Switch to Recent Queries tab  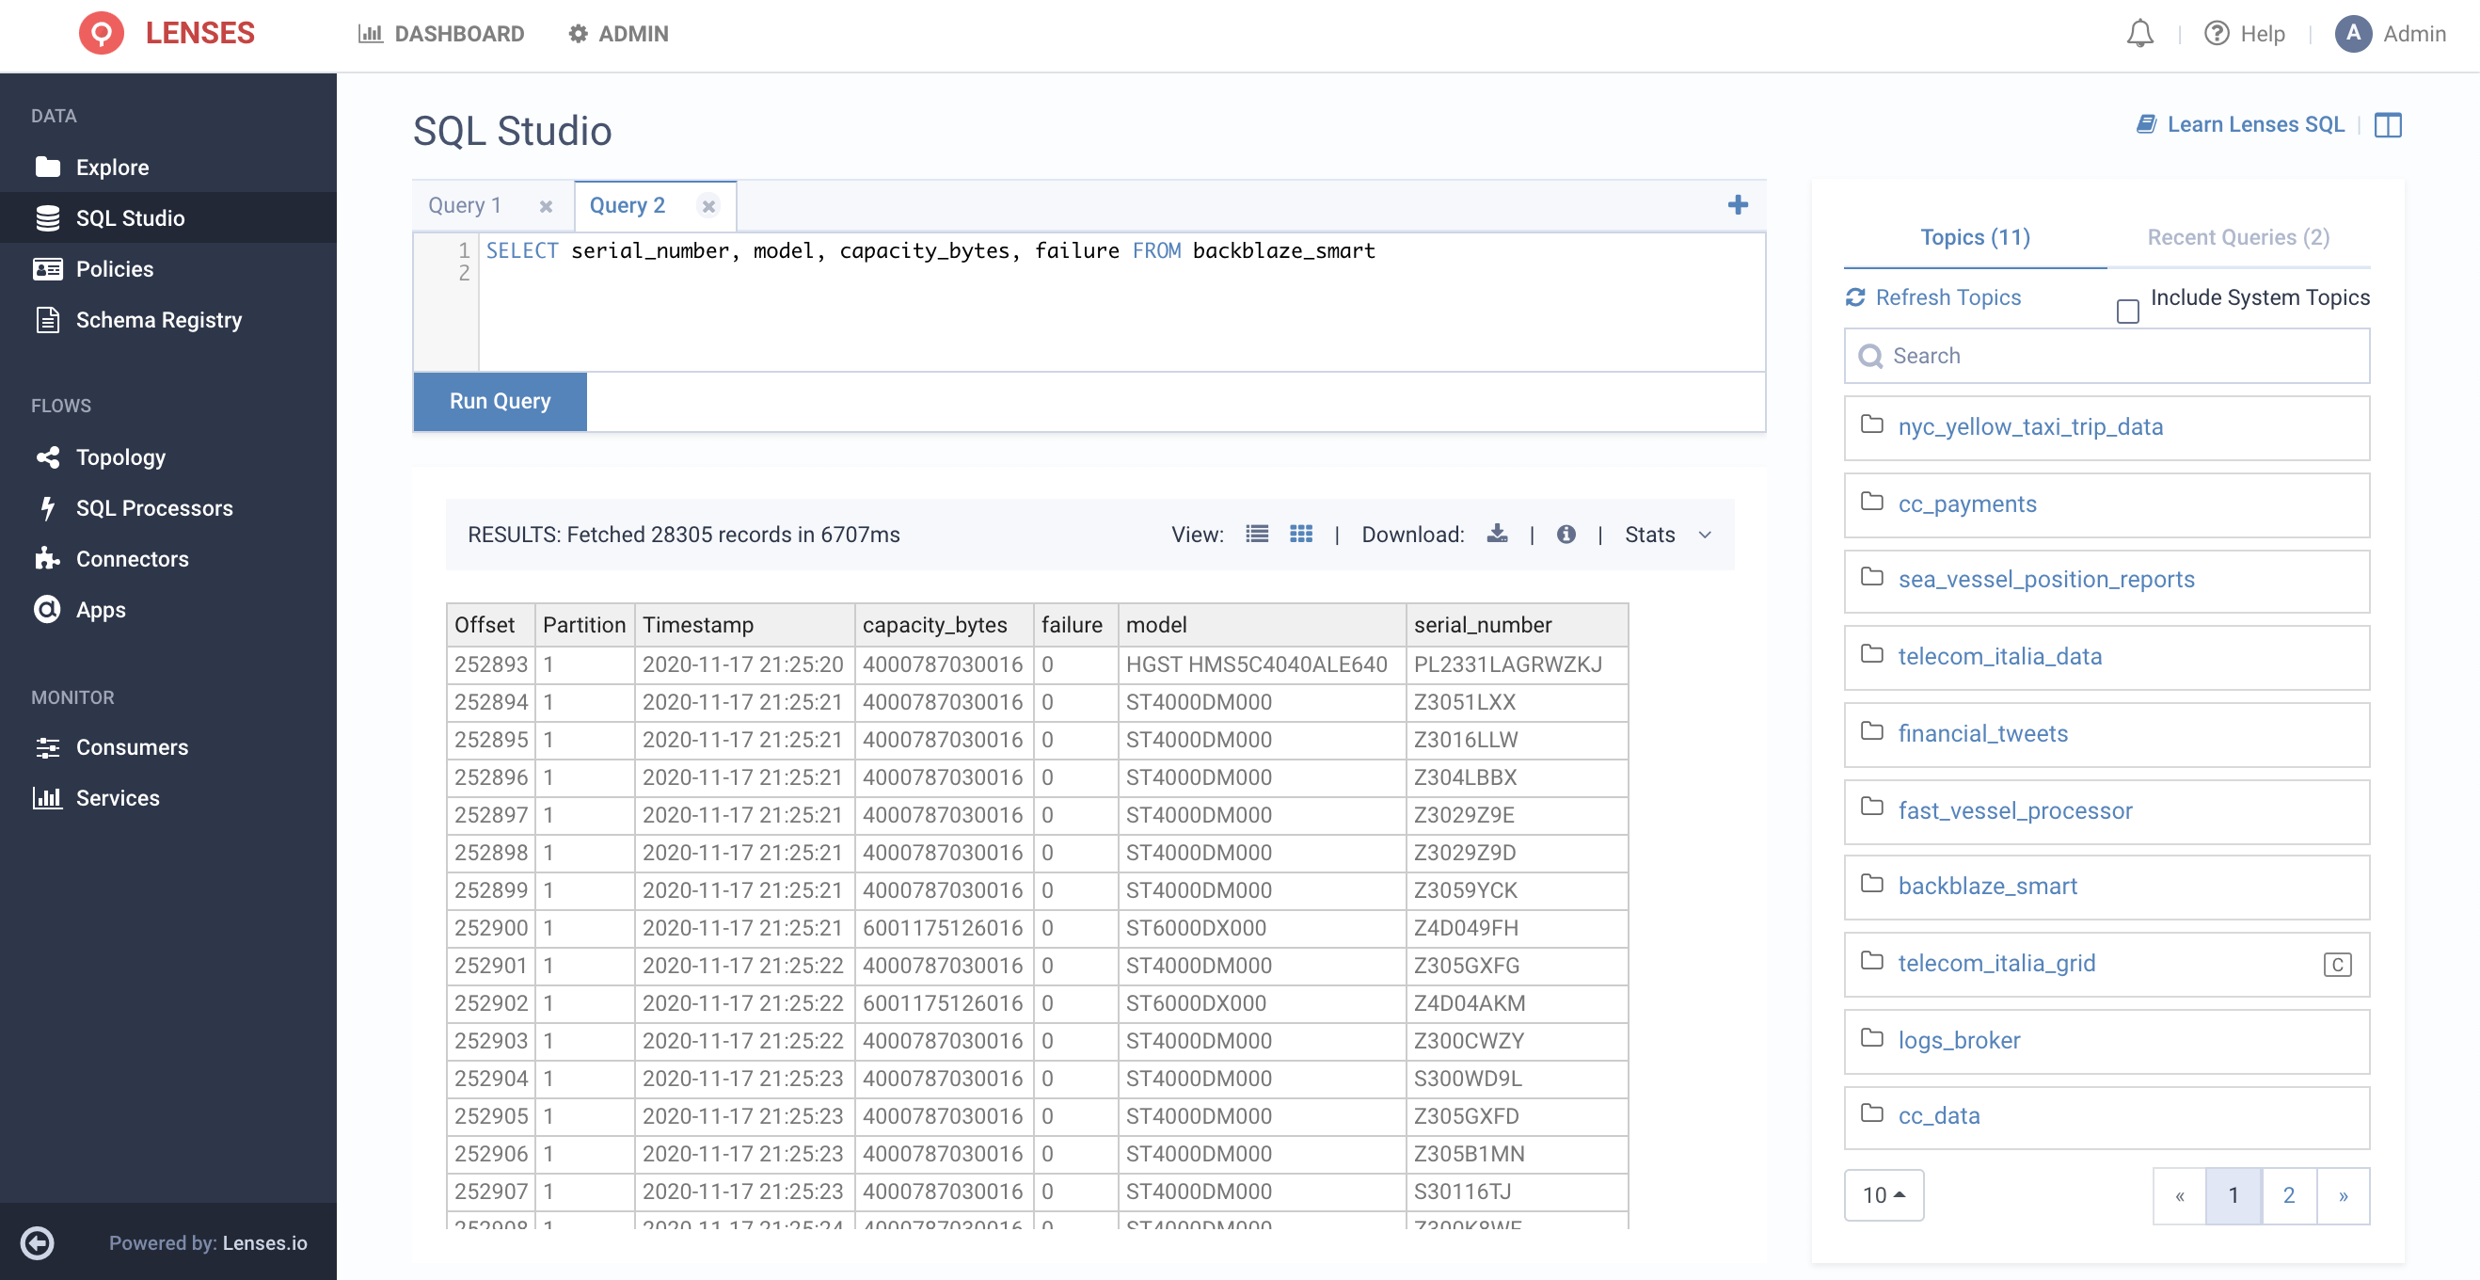2240,235
